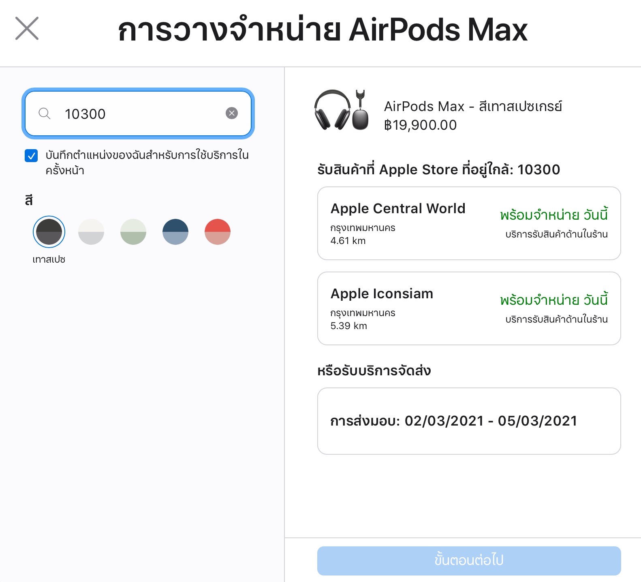The height and width of the screenshot is (582, 641).
Task: Click the AirPods Max product thumbnail
Action: coord(342,110)
